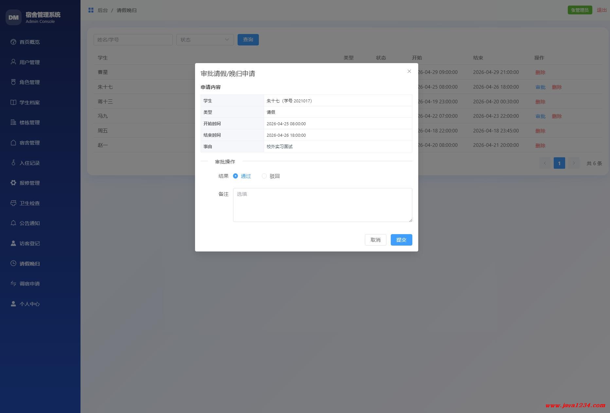This screenshot has height=413, width=610.
Task: Go to previous page arrow in pagination
Action: click(x=545, y=163)
